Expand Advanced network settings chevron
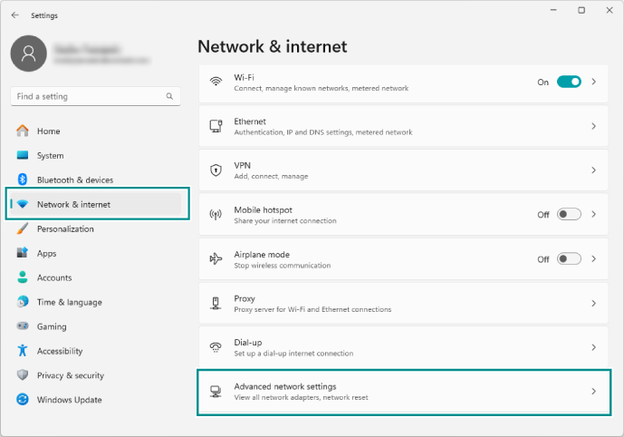This screenshot has width=624, height=437. coord(594,392)
